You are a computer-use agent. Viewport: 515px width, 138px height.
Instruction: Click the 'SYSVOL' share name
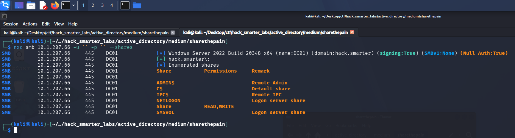tap(166, 113)
